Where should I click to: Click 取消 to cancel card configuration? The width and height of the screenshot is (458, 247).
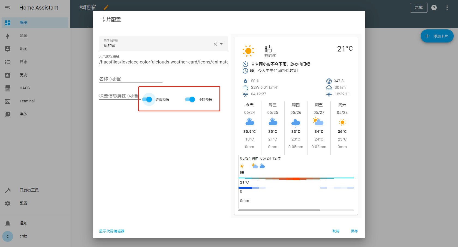pyautogui.click(x=336, y=231)
